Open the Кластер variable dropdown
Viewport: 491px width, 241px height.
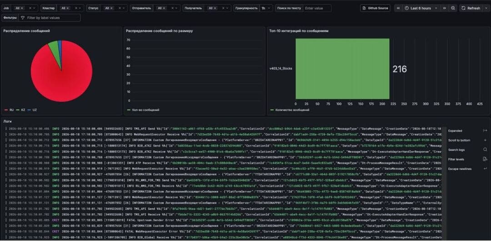point(80,8)
